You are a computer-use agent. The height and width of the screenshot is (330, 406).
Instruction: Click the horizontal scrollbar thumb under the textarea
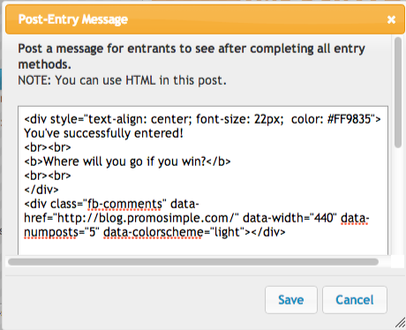coord(193,262)
